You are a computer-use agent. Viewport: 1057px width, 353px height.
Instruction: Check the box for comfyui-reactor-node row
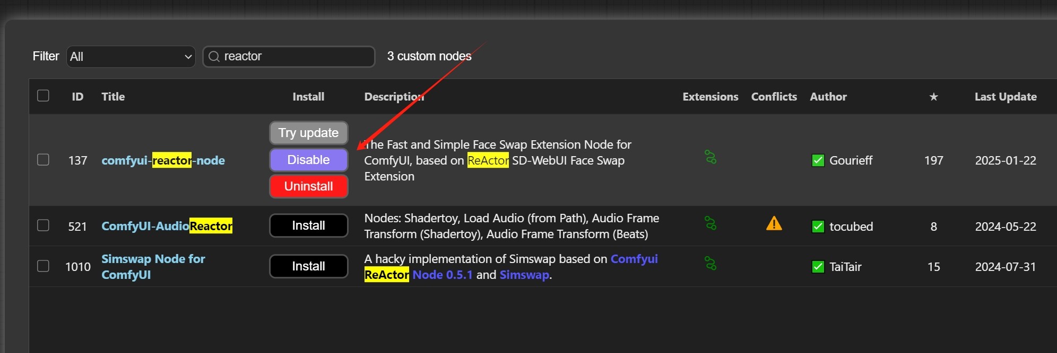[x=44, y=160]
